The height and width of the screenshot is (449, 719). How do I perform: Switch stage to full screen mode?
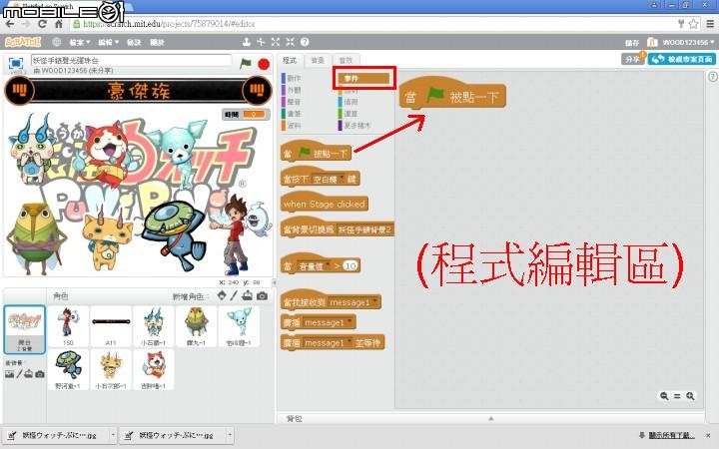pos(16,63)
